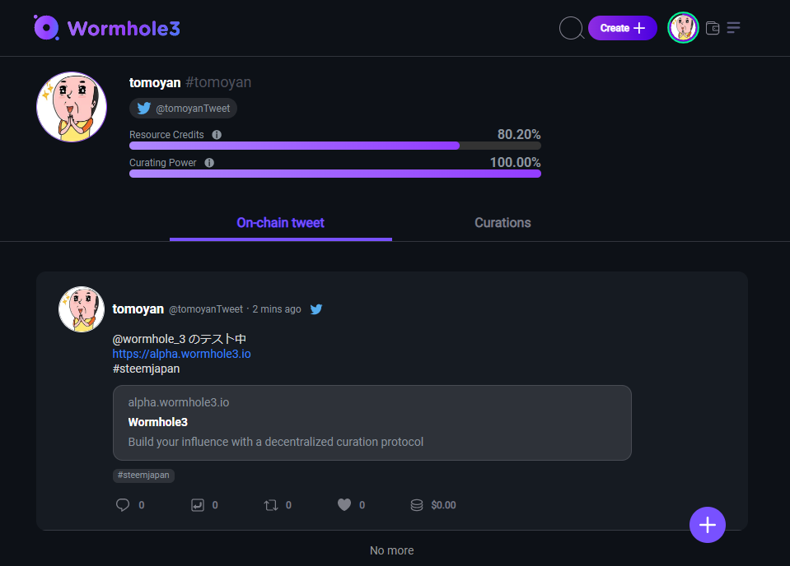Switch to the Curations tab

click(503, 223)
